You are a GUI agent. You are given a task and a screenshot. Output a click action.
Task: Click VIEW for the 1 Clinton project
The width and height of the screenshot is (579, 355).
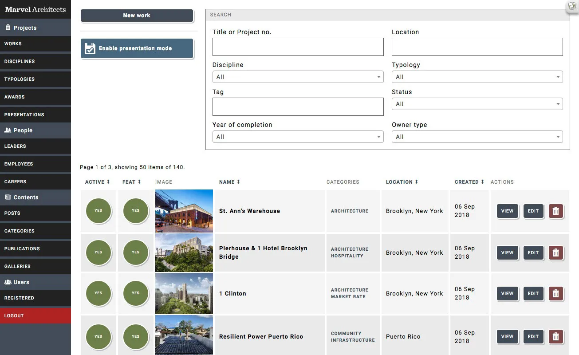507,293
